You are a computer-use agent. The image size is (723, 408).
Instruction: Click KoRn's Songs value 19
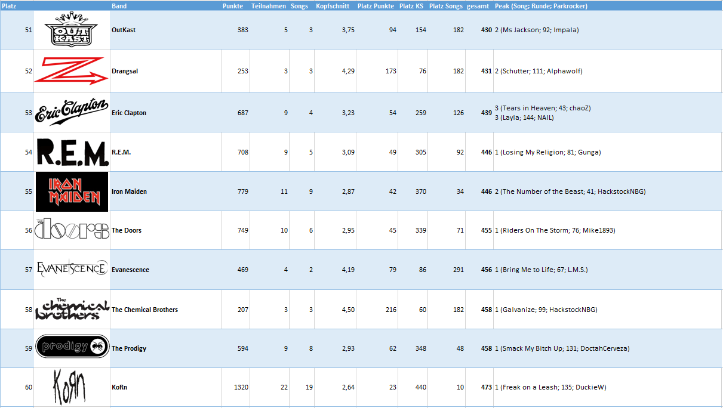coord(309,387)
